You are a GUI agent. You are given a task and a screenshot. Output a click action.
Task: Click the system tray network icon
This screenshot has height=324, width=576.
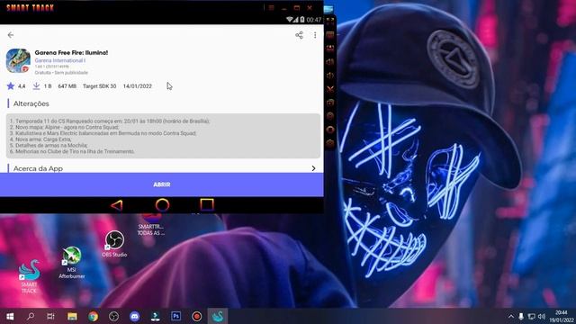click(531, 316)
